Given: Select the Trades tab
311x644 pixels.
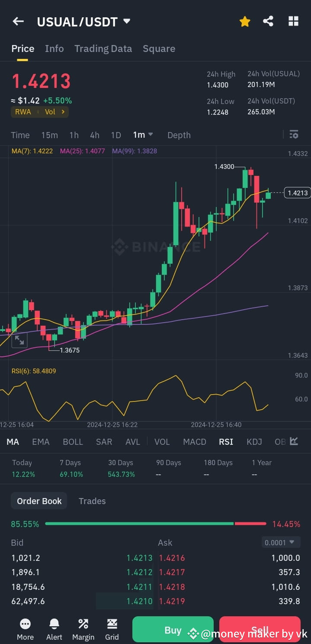Looking at the screenshot, I should coord(92,501).
